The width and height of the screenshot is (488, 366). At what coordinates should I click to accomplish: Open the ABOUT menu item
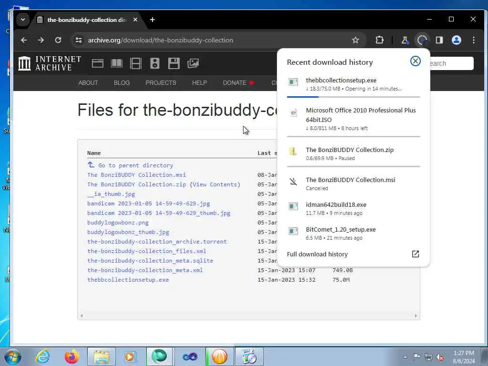[88, 83]
